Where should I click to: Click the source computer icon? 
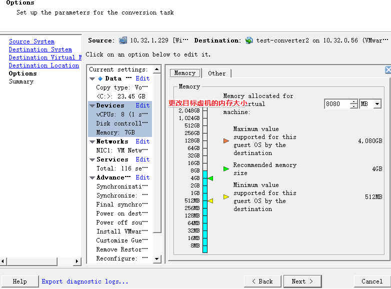123,40
